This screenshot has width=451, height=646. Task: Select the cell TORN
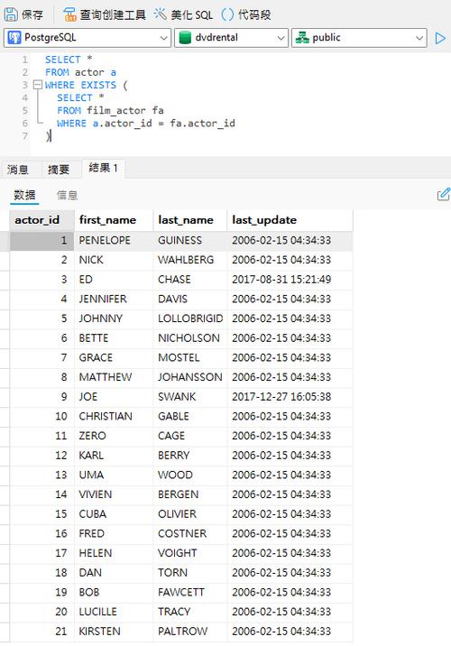(190, 573)
